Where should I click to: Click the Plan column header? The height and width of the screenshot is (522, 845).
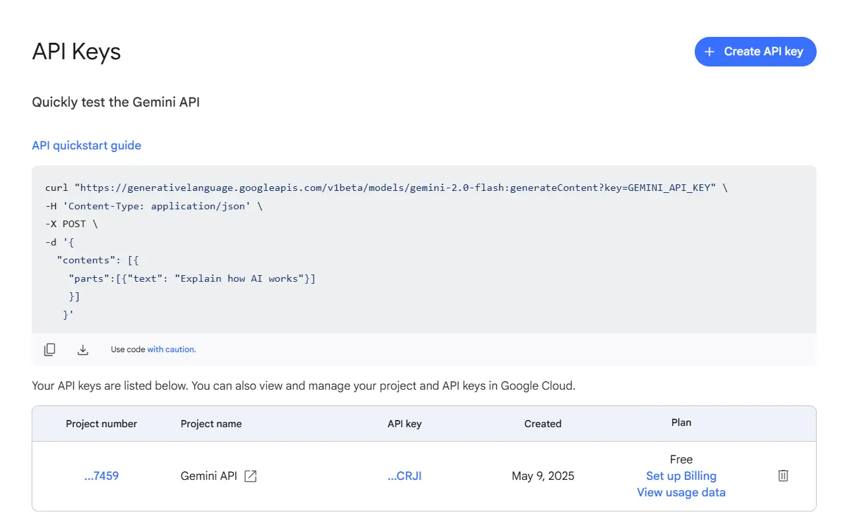[x=682, y=423]
